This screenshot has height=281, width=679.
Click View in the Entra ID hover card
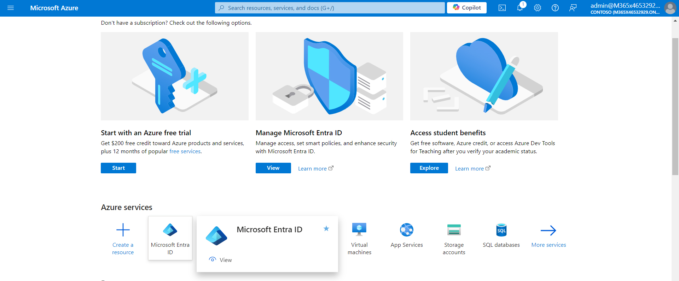[221, 260]
